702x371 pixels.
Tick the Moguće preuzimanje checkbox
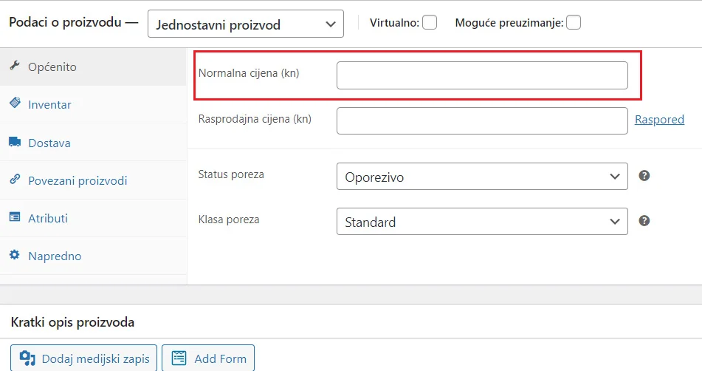pos(574,22)
